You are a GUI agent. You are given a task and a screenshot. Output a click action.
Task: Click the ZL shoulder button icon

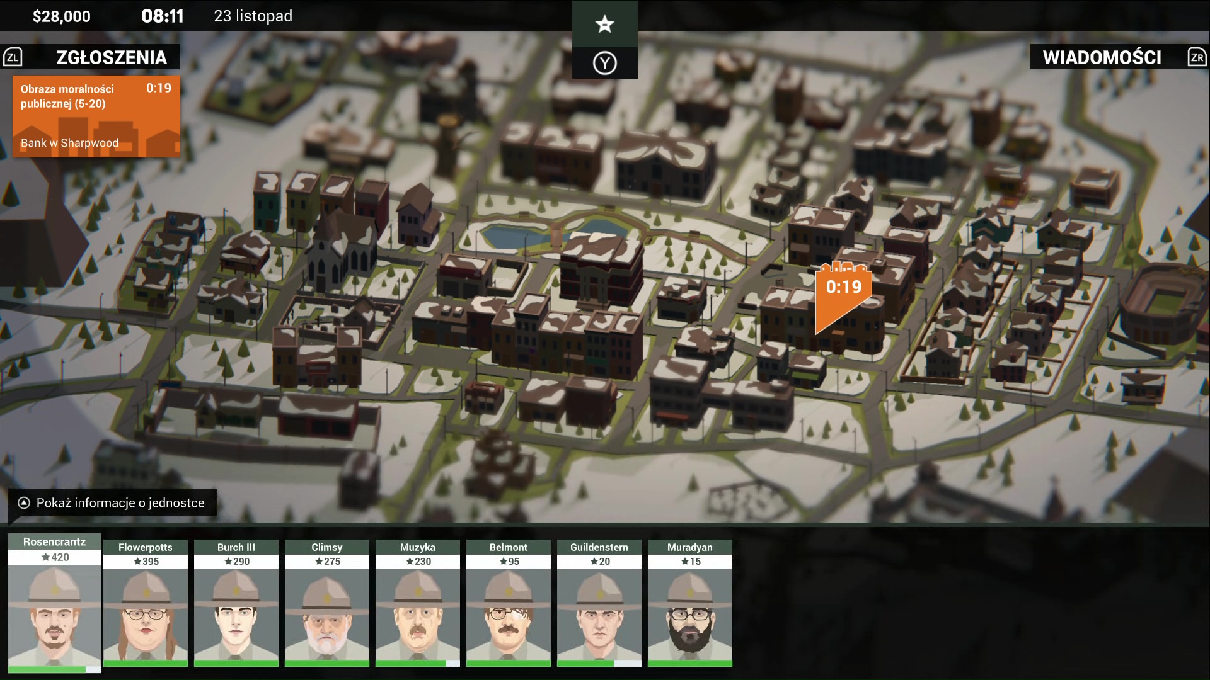pos(13,57)
